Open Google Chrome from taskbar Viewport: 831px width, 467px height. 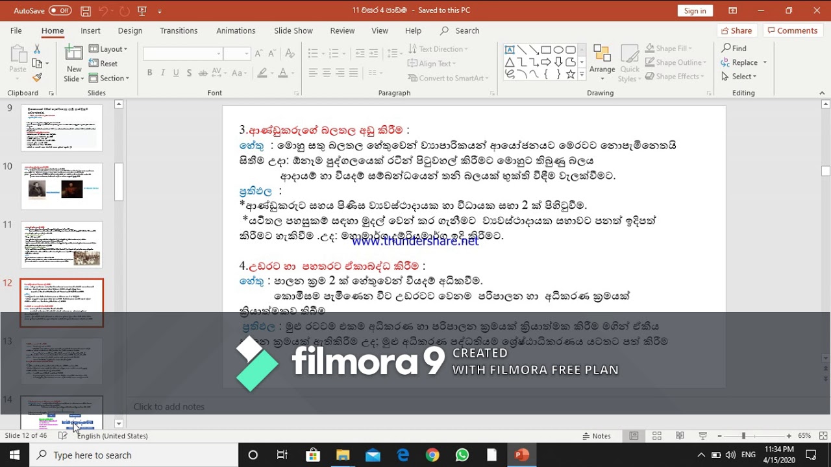click(x=432, y=455)
